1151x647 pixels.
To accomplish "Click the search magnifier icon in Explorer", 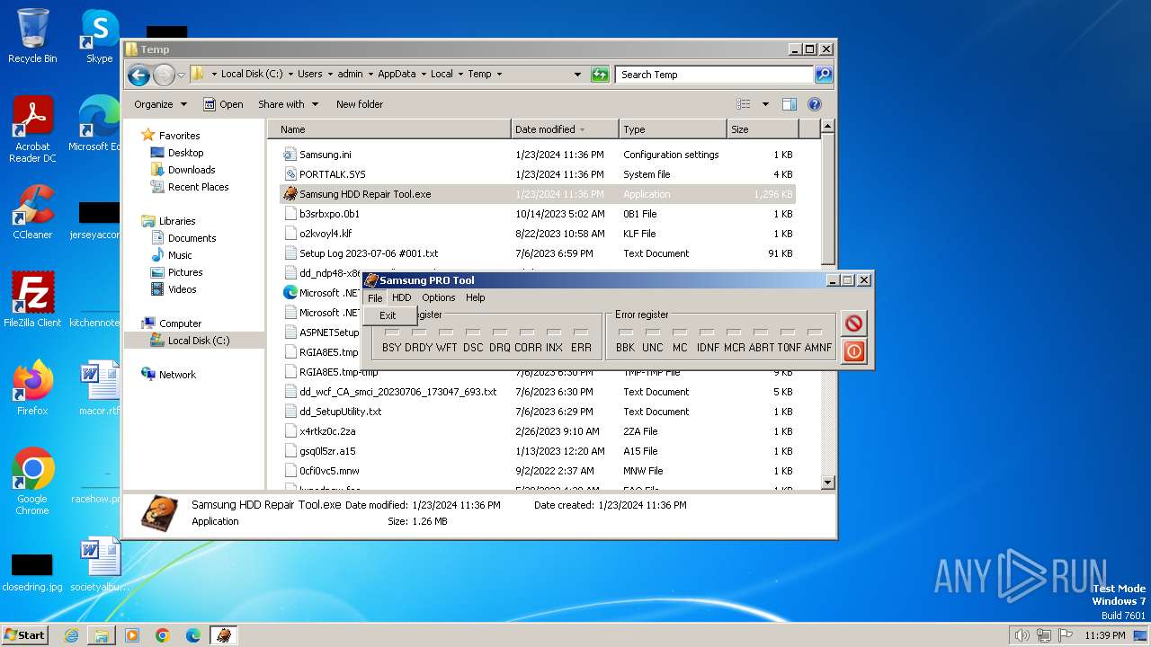I will click(x=823, y=75).
